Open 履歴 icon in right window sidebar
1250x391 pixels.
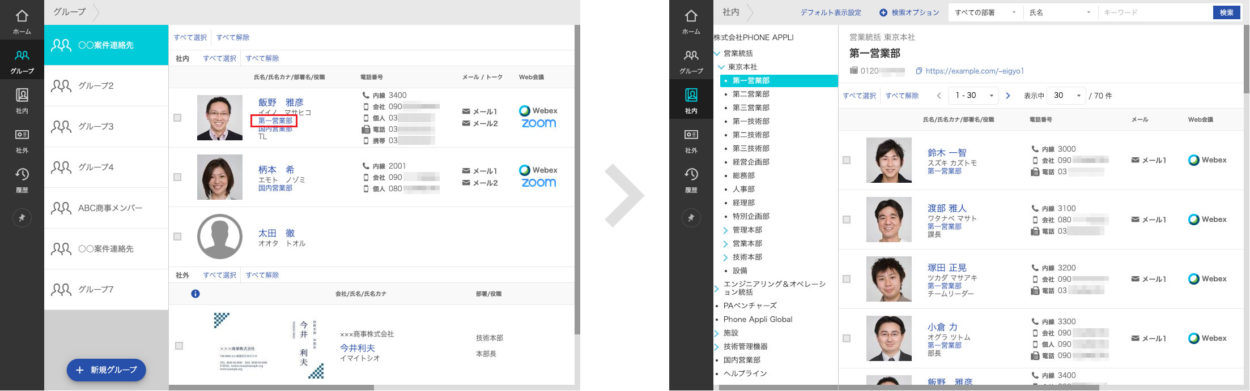pos(691,180)
